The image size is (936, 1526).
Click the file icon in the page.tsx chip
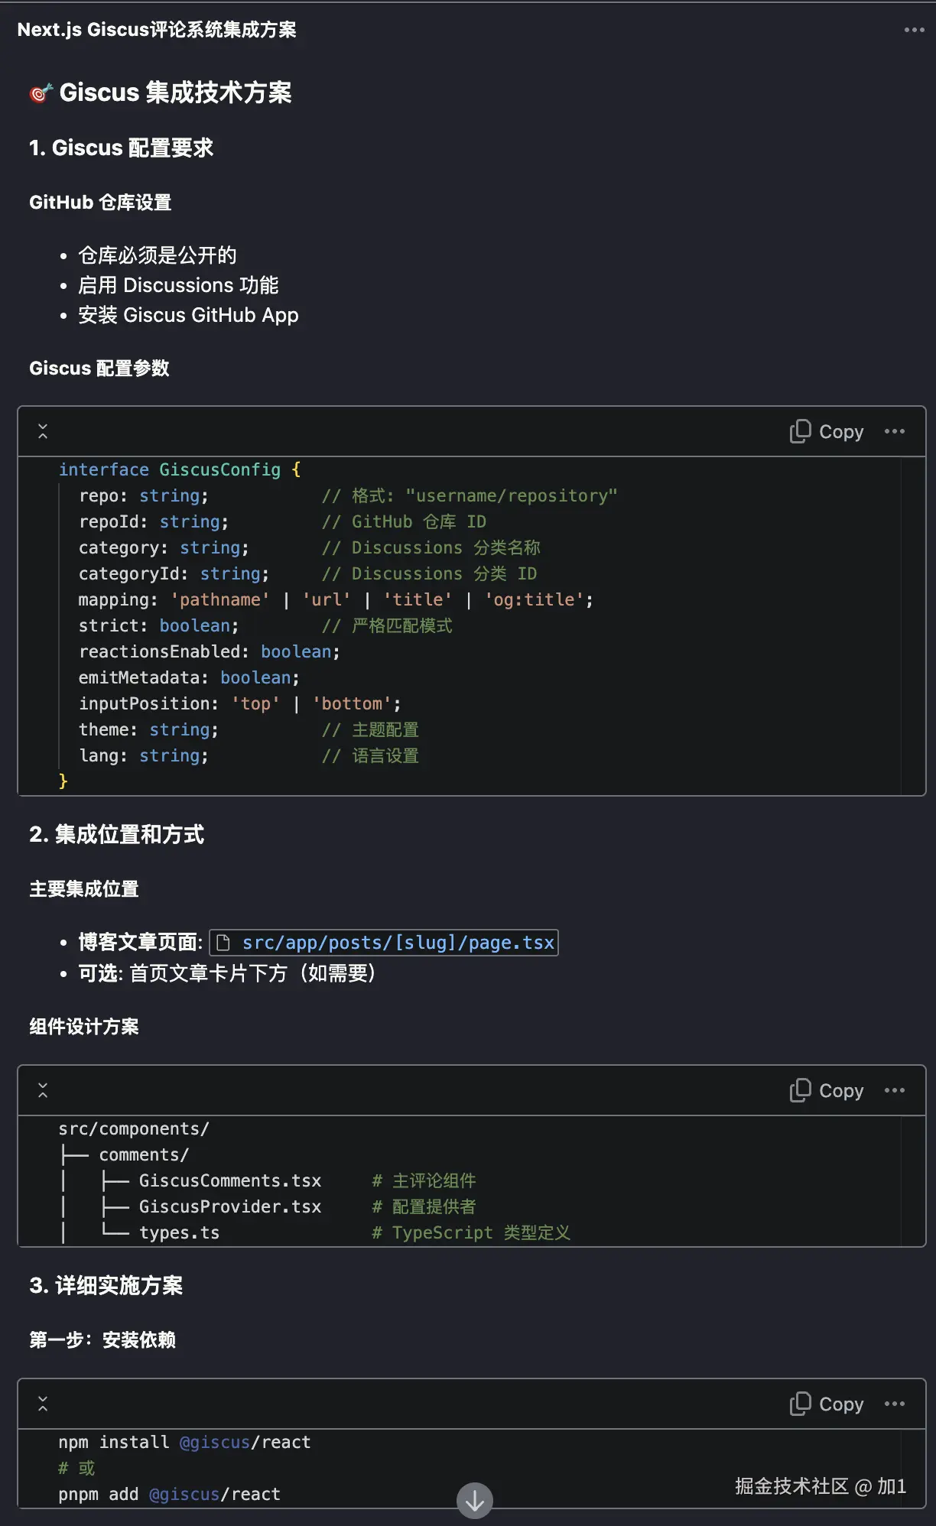[223, 943]
